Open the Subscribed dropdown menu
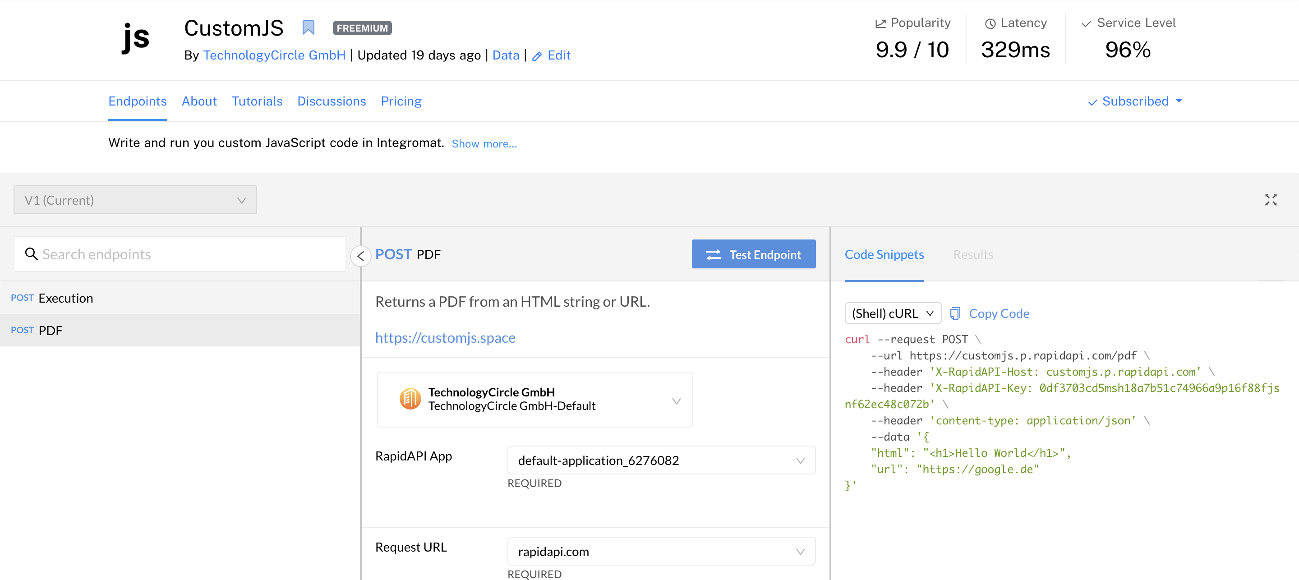Image resolution: width=1299 pixels, height=580 pixels. point(1135,101)
